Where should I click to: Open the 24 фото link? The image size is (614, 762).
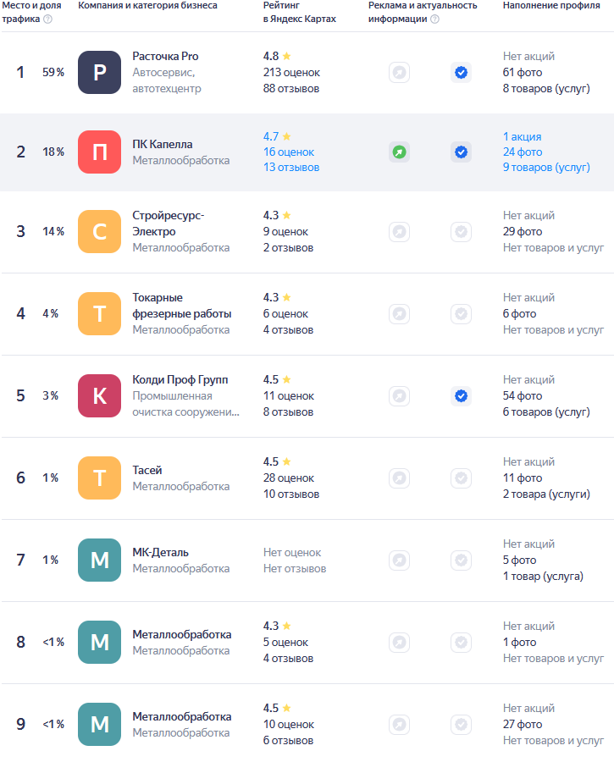(x=523, y=152)
